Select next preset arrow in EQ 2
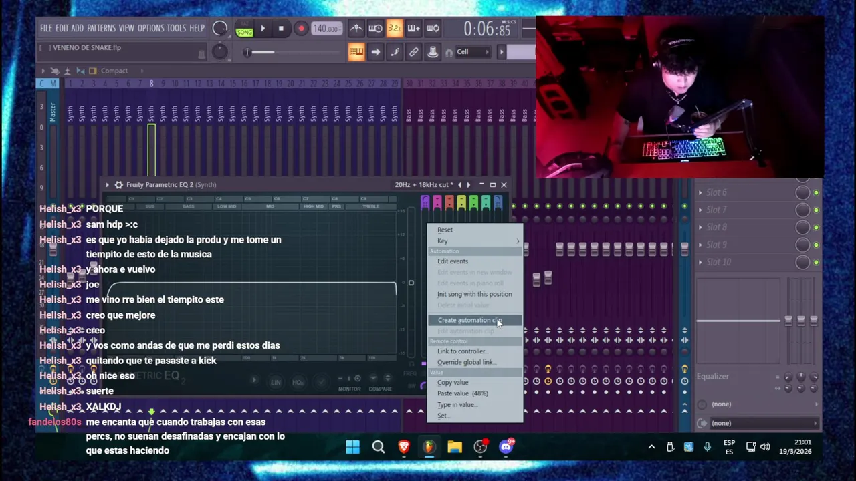The width and height of the screenshot is (856, 481). tap(468, 185)
